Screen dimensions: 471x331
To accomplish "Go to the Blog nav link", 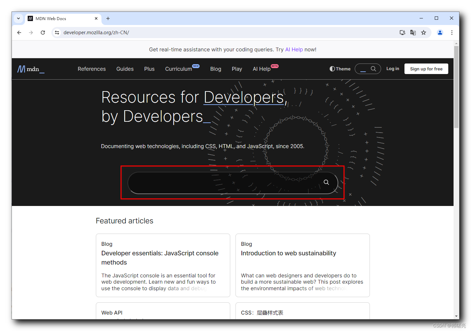I will point(216,69).
